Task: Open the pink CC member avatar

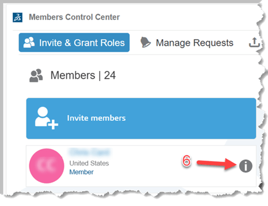Action: click(x=46, y=166)
